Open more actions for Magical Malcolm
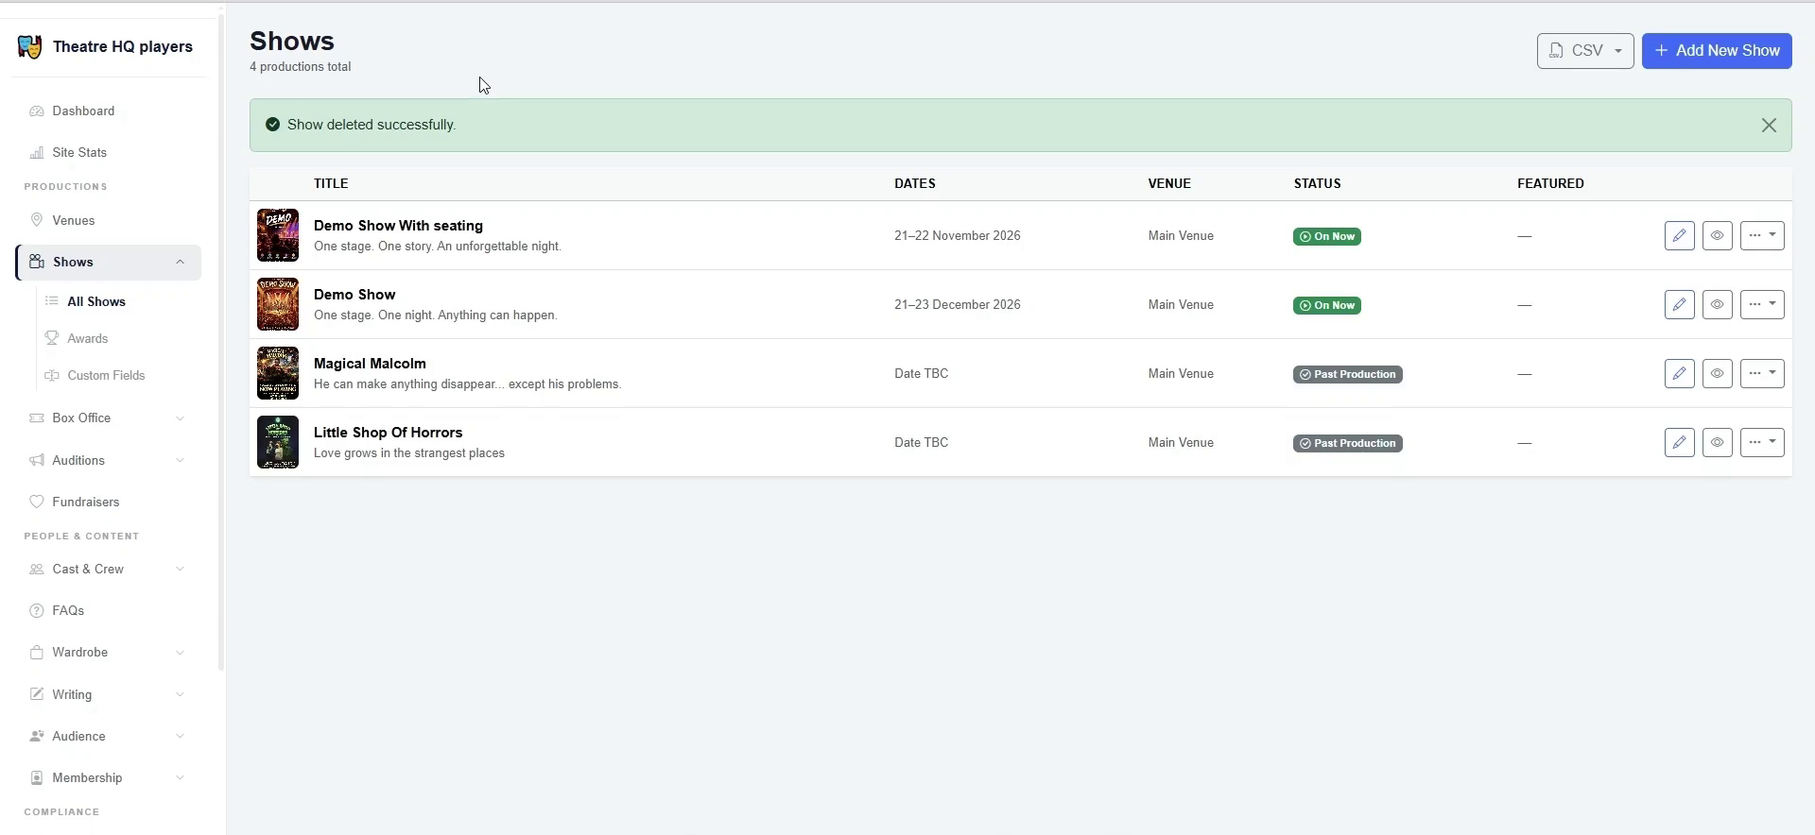This screenshot has width=1815, height=835. coord(1762,373)
